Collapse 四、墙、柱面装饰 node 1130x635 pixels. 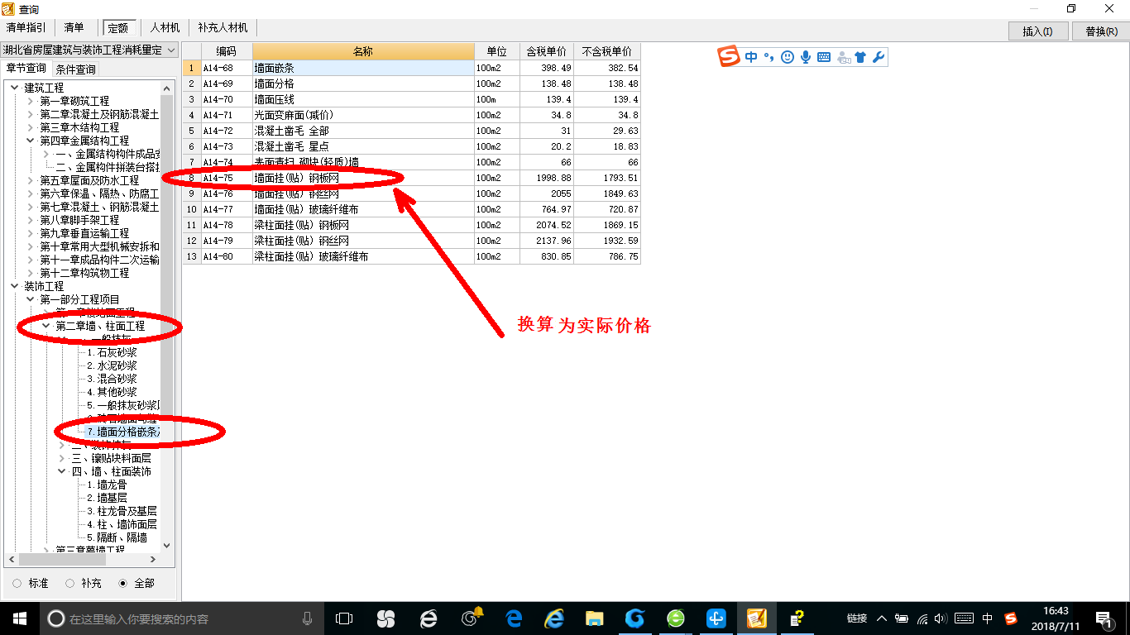pyautogui.click(x=62, y=471)
